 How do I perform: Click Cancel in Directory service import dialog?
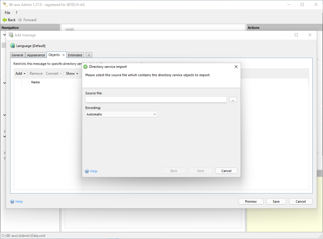(226, 171)
